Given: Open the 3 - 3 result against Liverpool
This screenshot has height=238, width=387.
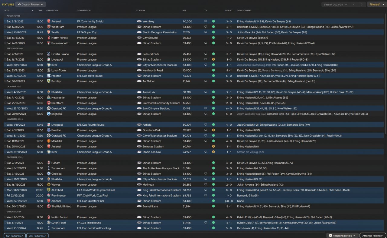Looking at the screenshot, I should point(229,60).
